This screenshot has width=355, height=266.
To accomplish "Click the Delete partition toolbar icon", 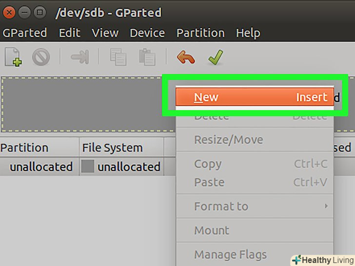I will [41, 57].
